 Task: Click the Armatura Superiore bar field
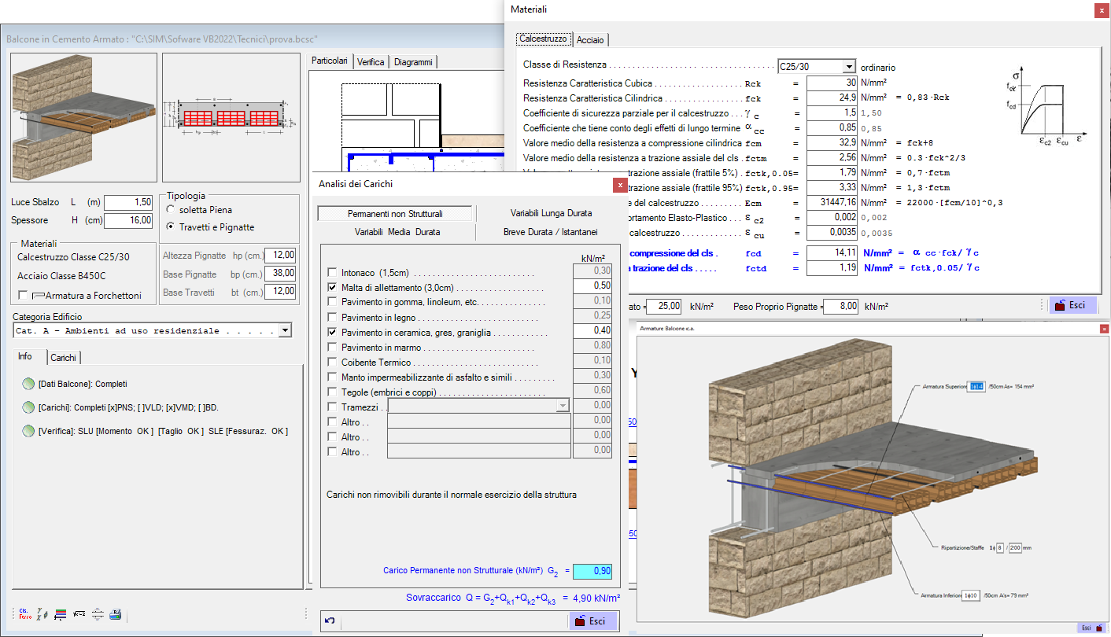(976, 386)
